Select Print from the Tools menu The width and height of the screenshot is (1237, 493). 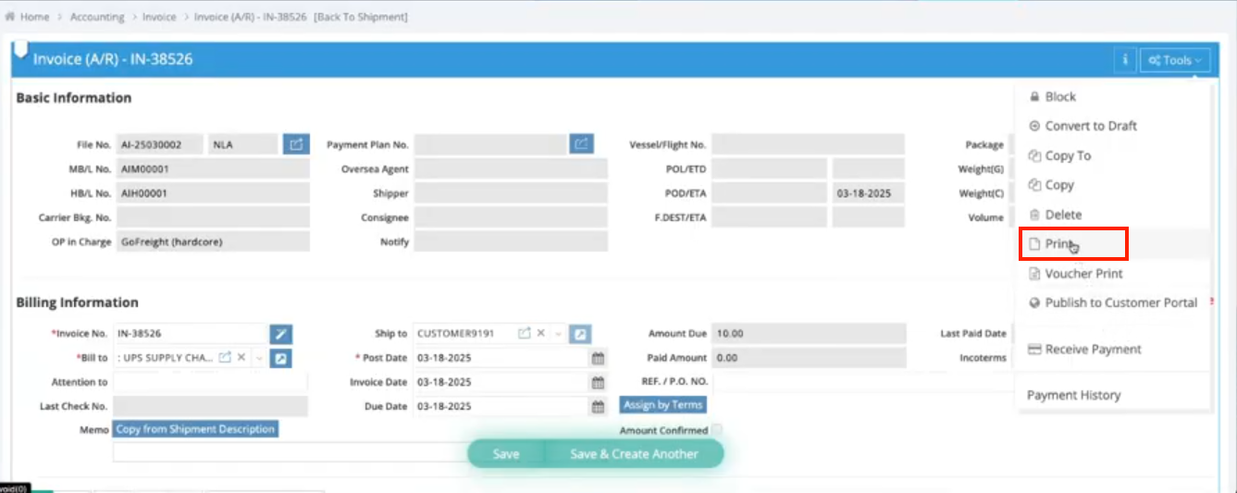(x=1059, y=244)
